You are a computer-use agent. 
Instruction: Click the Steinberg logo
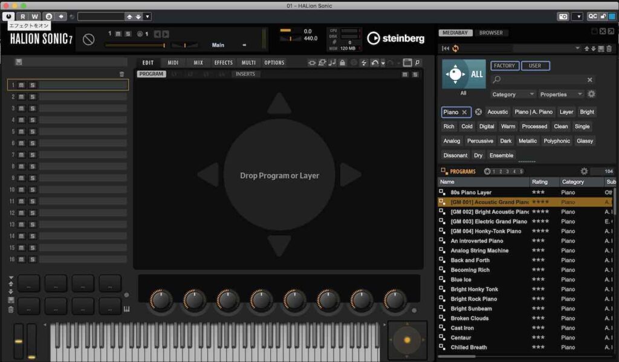click(x=395, y=39)
